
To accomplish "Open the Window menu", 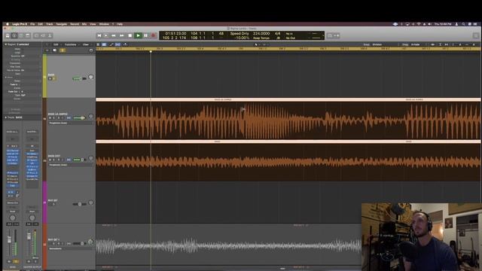I will tap(104, 24).
